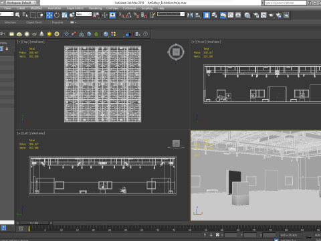Open the Schematic View icon

[x=238, y=15]
